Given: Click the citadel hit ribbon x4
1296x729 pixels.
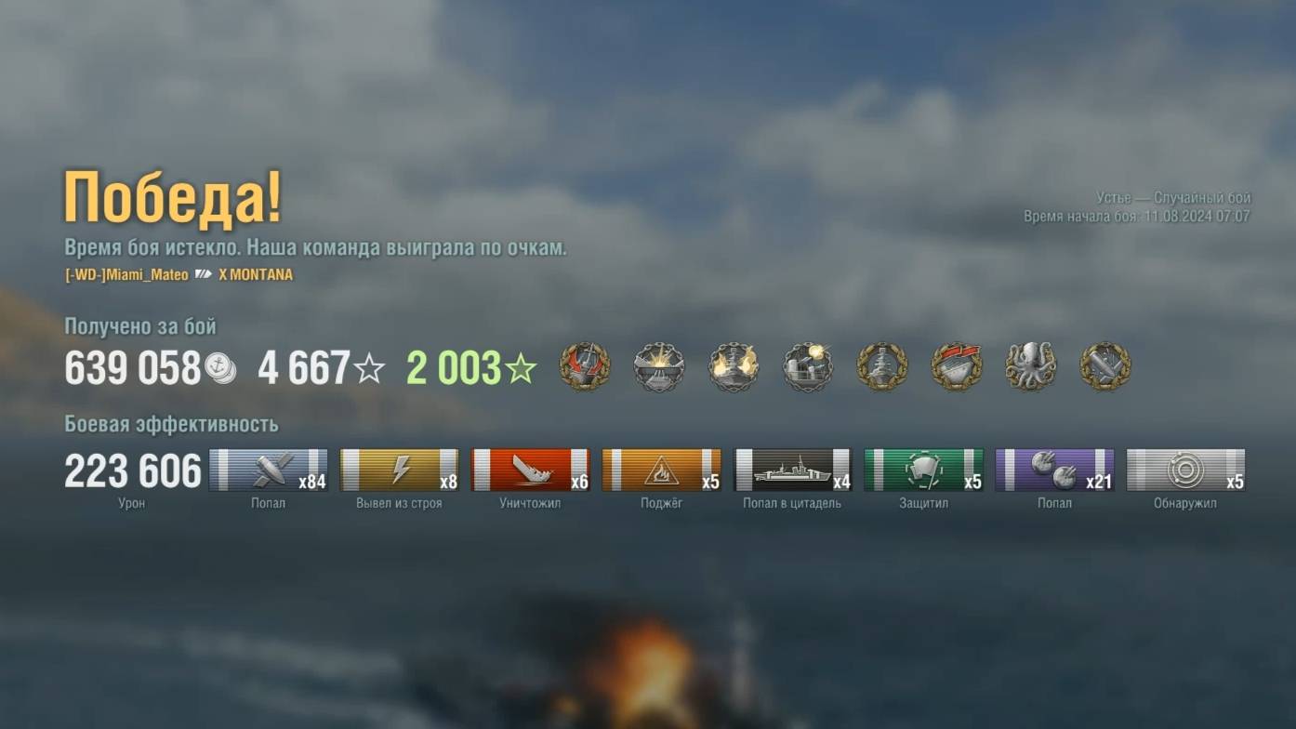Looking at the screenshot, I should [793, 470].
